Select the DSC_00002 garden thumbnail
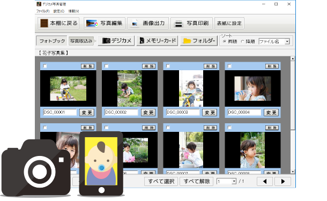The width and height of the screenshot is (327, 201). (130, 88)
